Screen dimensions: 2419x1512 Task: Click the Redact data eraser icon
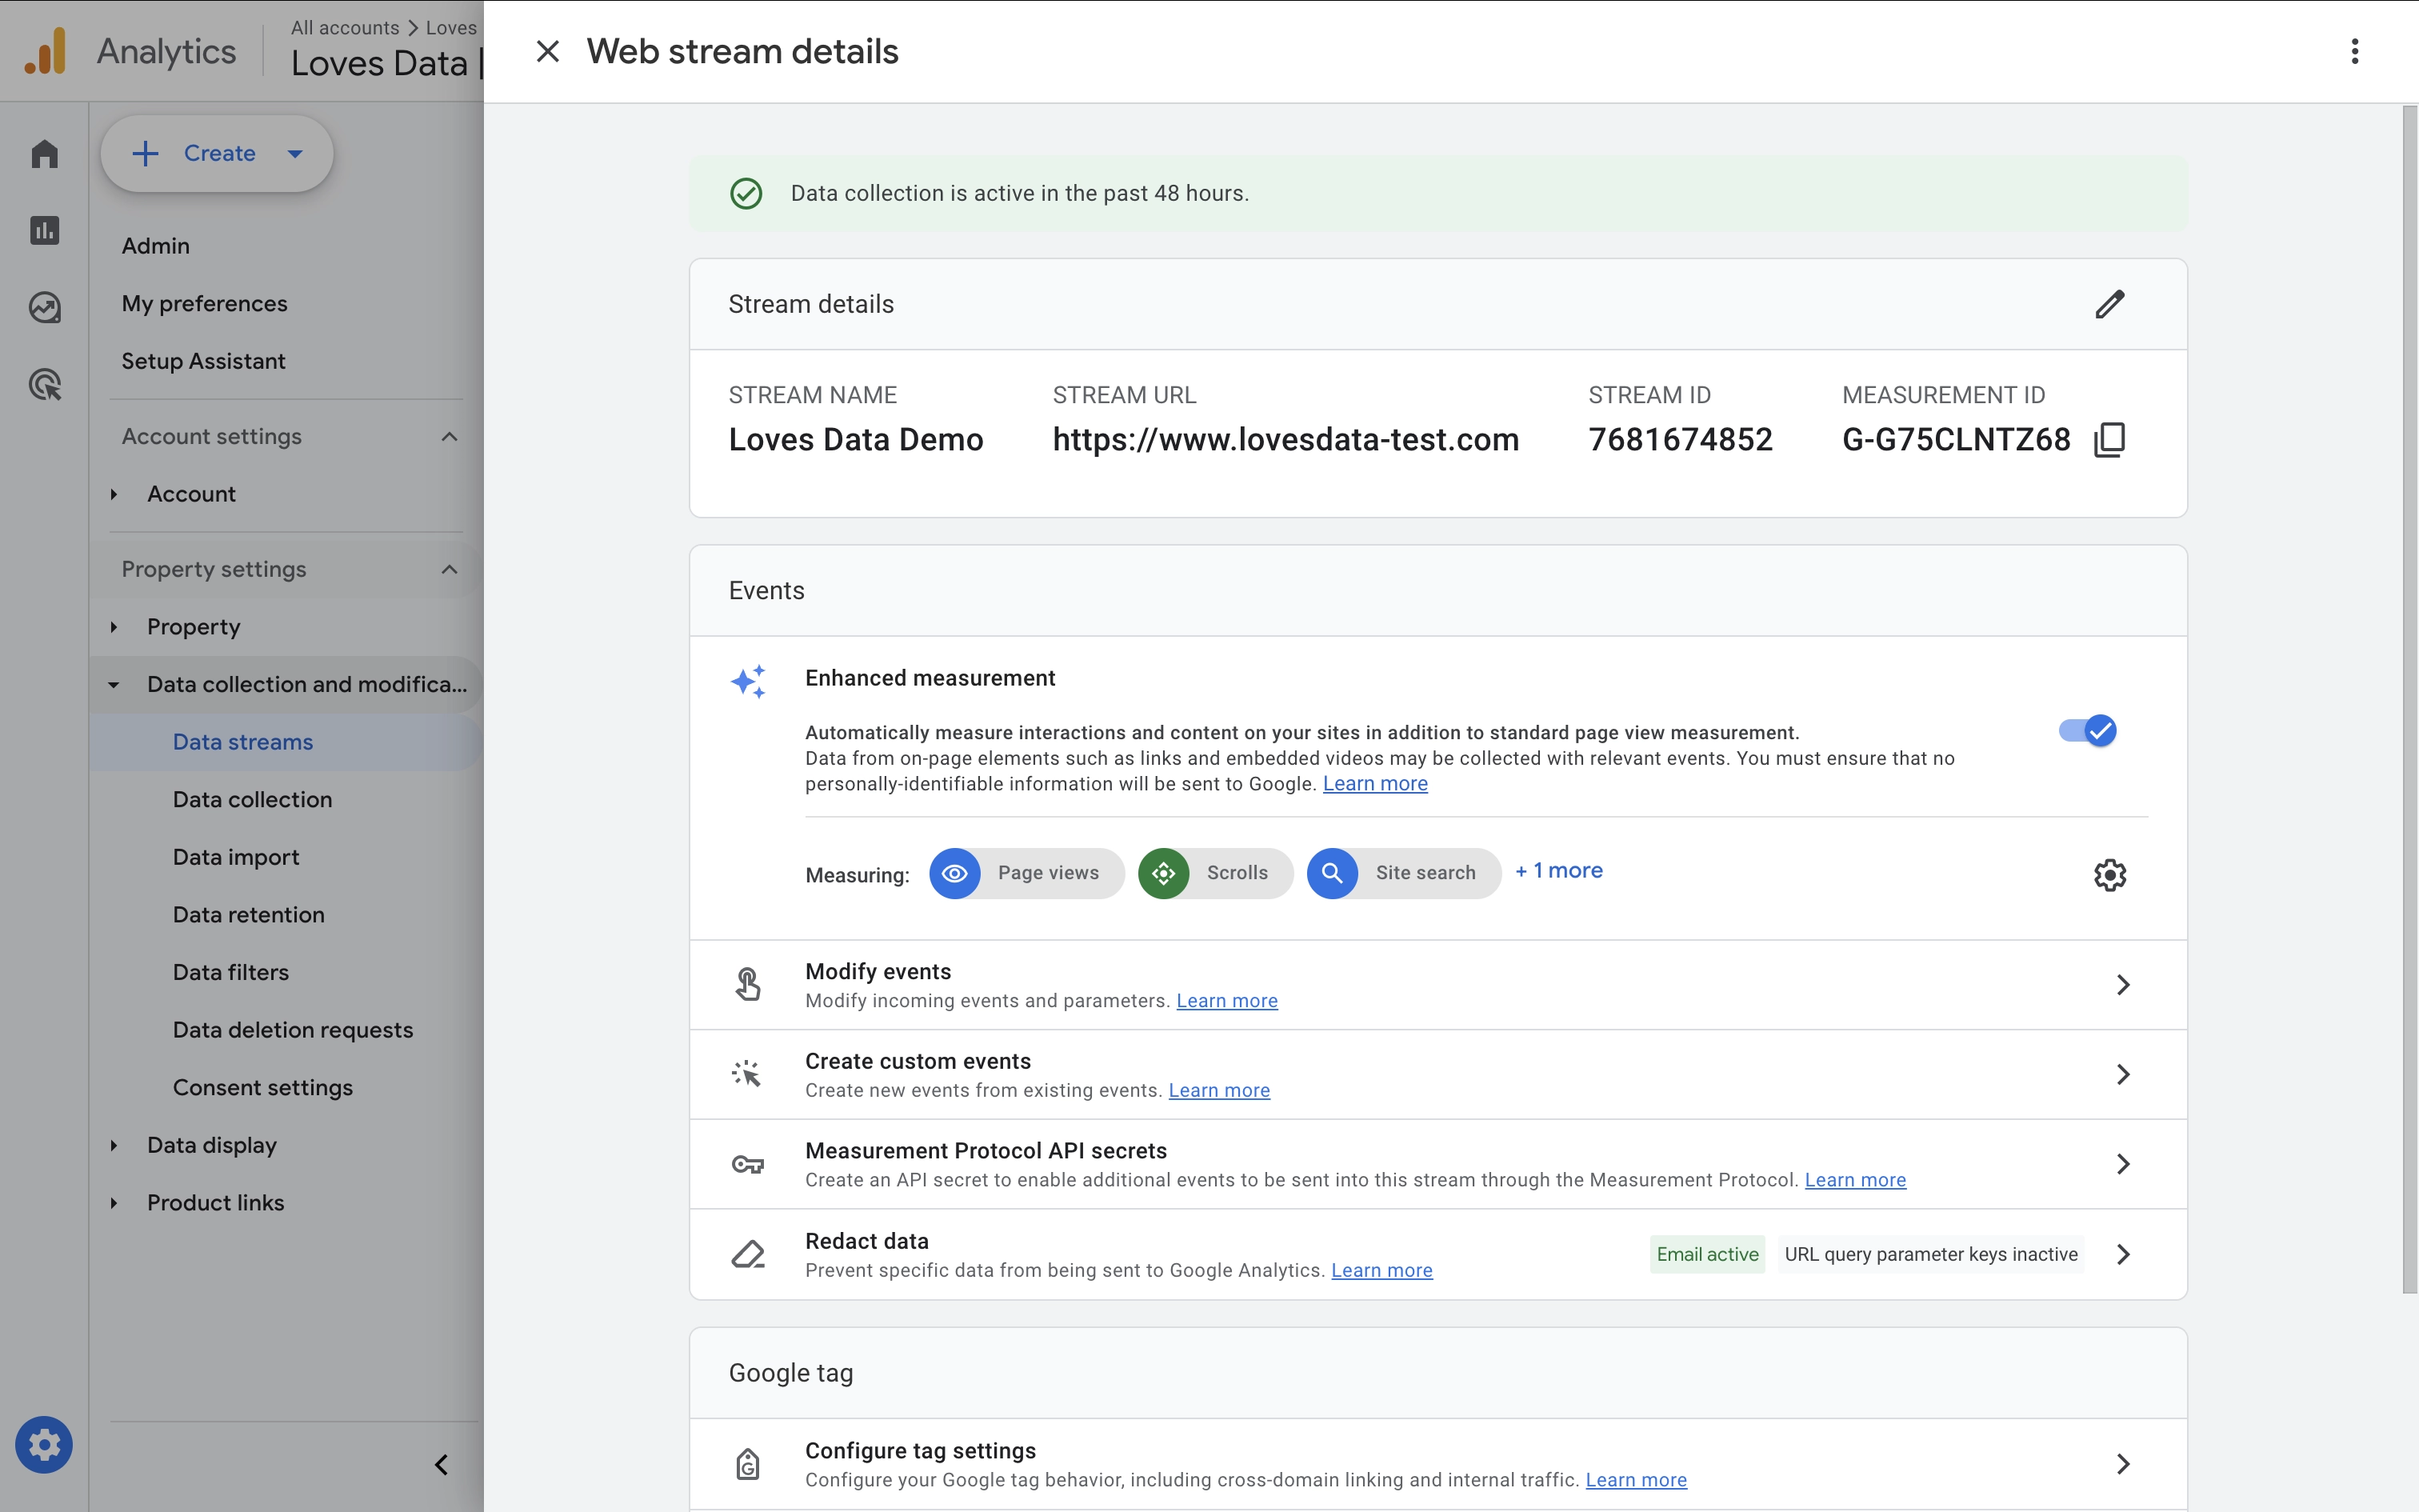click(x=748, y=1254)
